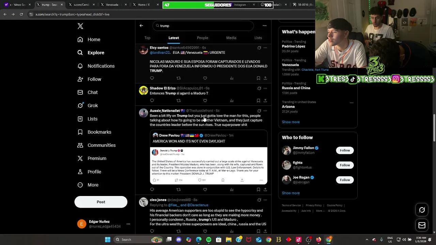The width and height of the screenshot is (436, 245).
Task: Bookmark the Shadow El Erizo post
Action: pyautogui.click(x=259, y=101)
